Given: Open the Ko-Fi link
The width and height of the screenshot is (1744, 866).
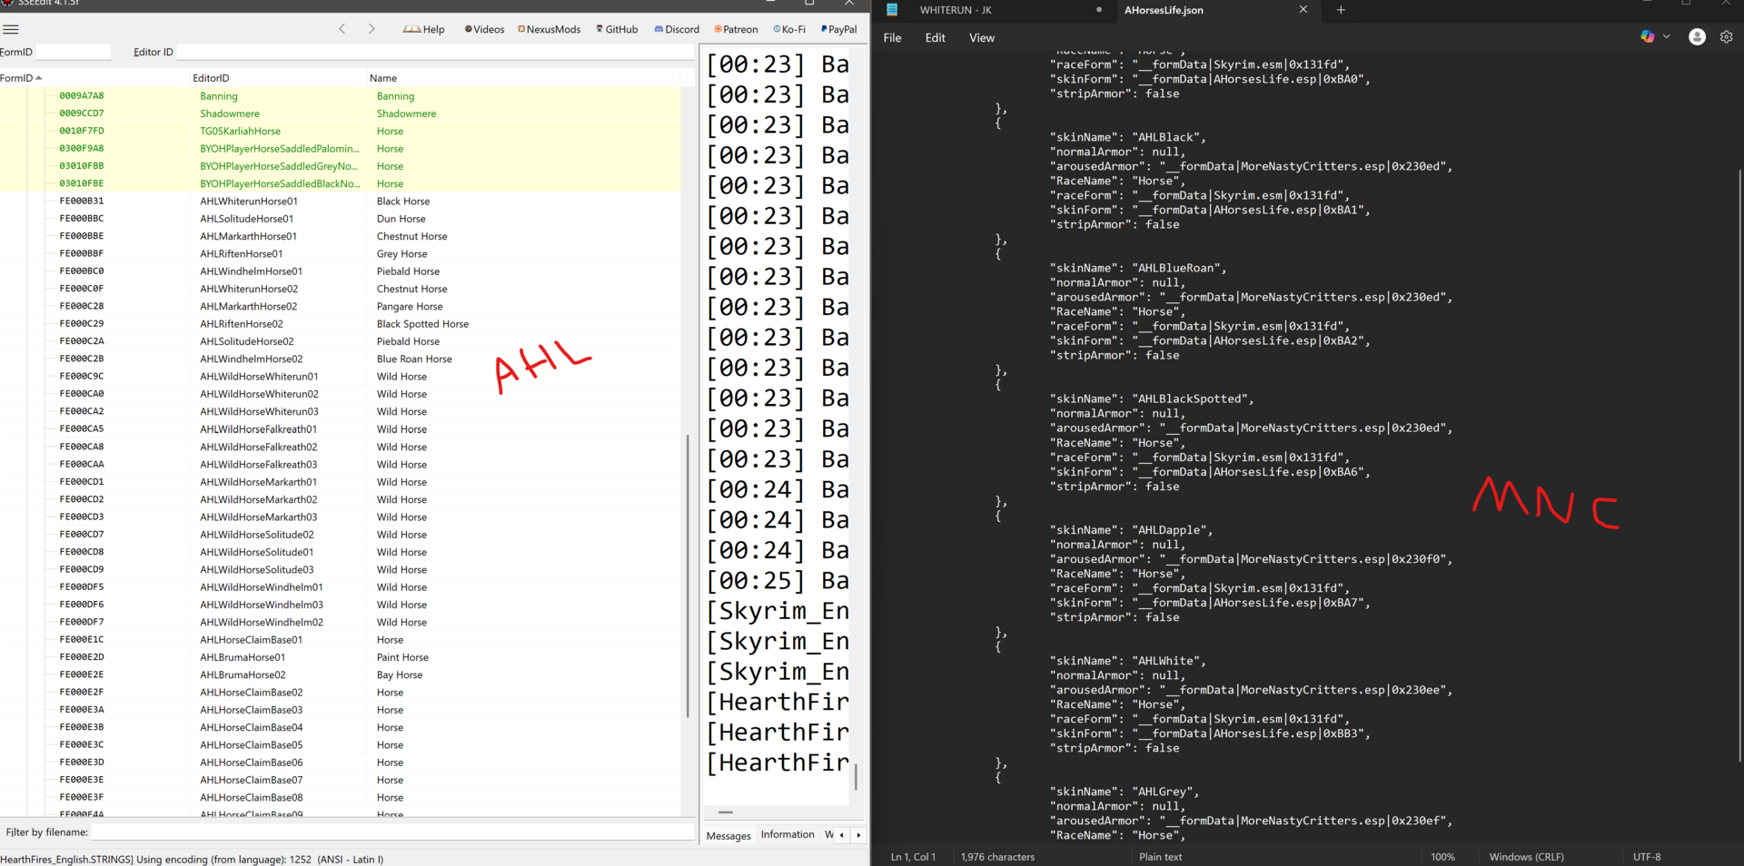Looking at the screenshot, I should 789,29.
